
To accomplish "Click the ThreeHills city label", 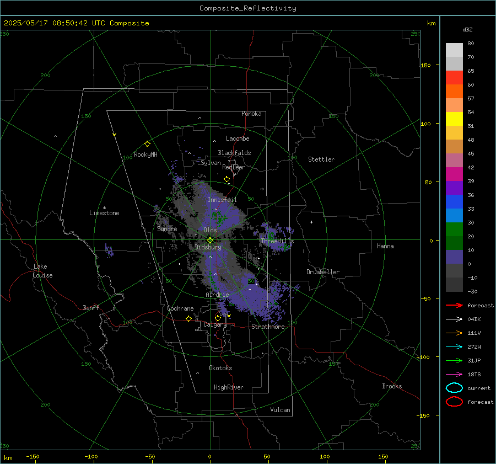I will point(277,241).
